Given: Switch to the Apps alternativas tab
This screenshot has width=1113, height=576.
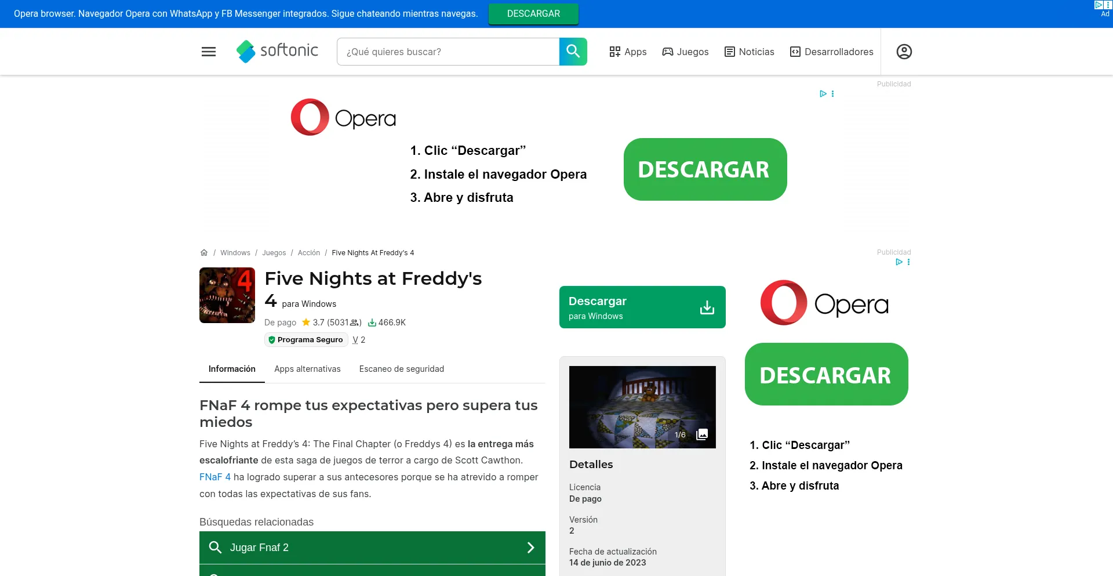Looking at the screenshot, I should coord(307,368).
